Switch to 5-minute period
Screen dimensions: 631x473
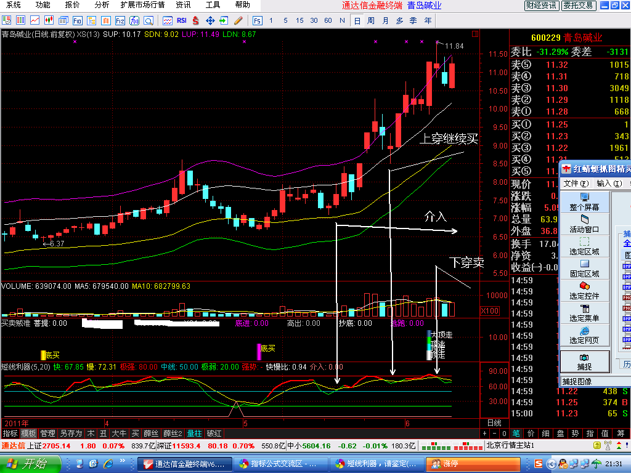pyautogui.click(x=285, y=20)
